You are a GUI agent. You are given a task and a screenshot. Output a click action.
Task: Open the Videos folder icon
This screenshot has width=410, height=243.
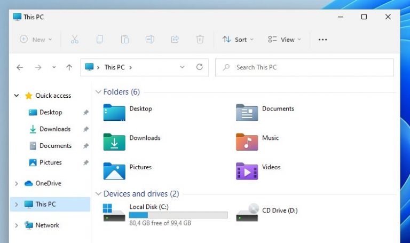pyautogui.click(x=247, y=171)
